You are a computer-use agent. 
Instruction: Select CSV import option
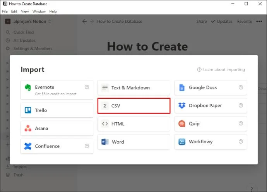133,106
